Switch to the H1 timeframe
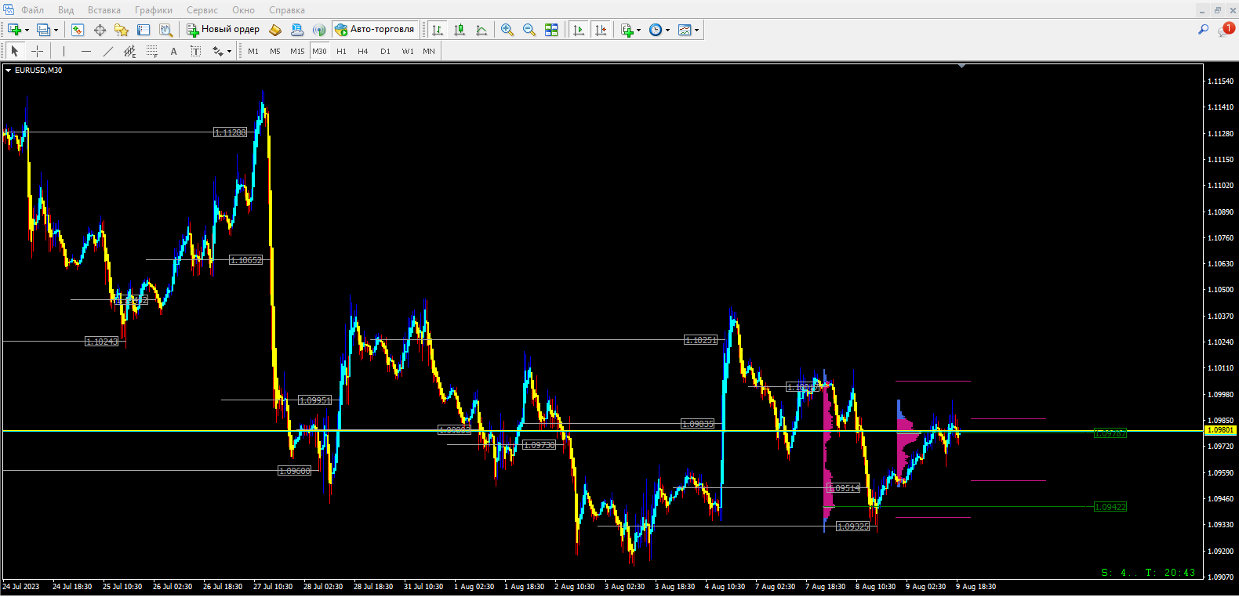 pos(341,51)
